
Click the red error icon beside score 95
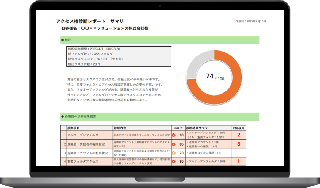click(174, 162)
